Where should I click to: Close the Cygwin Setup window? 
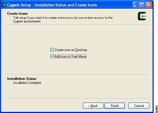click(x=149, y=5)
